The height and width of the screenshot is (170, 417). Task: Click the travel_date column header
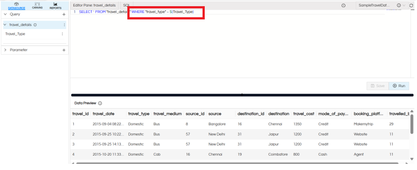(103, 113)
